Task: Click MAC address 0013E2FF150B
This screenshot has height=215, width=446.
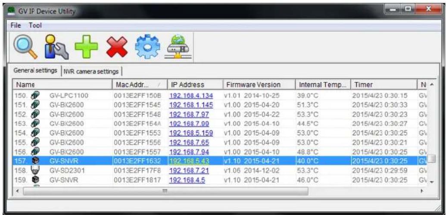Action: tap(137, 96)
